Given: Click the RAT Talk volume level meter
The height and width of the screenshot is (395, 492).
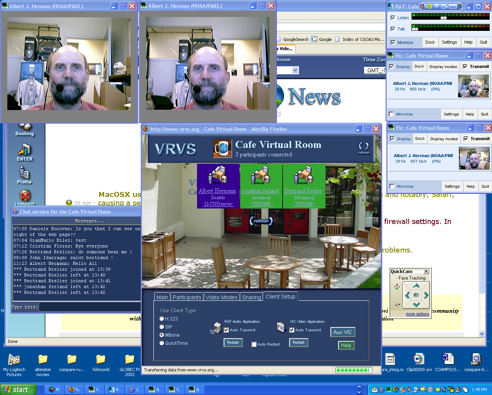Looking at the screenshot, I should click(x=451, y=28).
